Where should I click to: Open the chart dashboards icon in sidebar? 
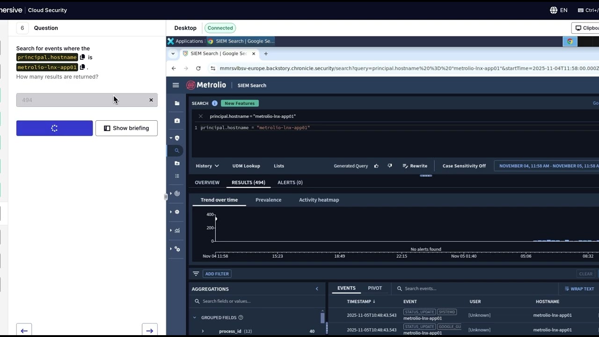(177, 230)
